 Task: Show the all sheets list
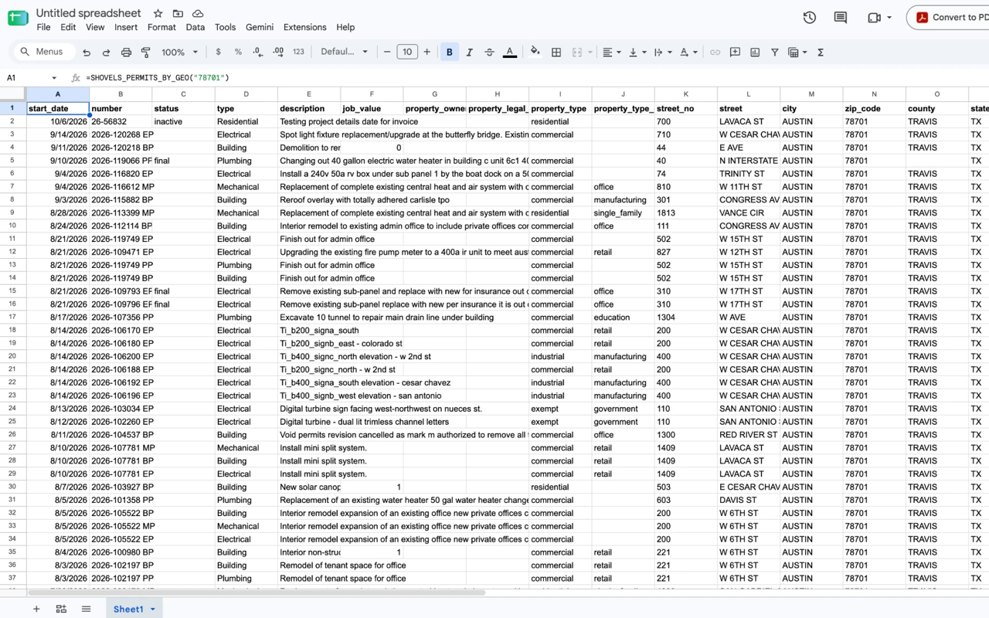click(x=86, y=609)
